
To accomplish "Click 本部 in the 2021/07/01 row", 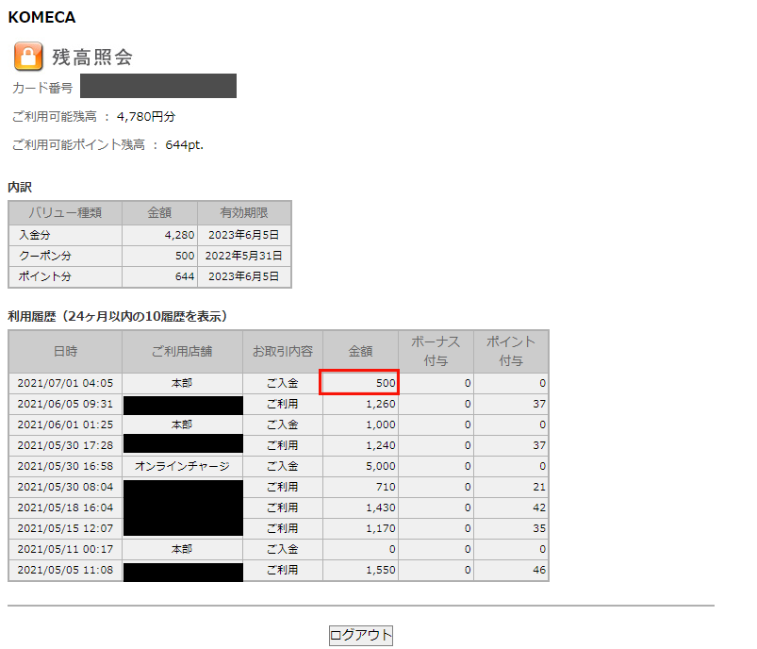I will [182, 383].
